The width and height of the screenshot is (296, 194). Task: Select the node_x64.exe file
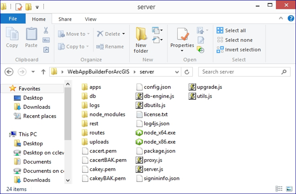(156, 133)
